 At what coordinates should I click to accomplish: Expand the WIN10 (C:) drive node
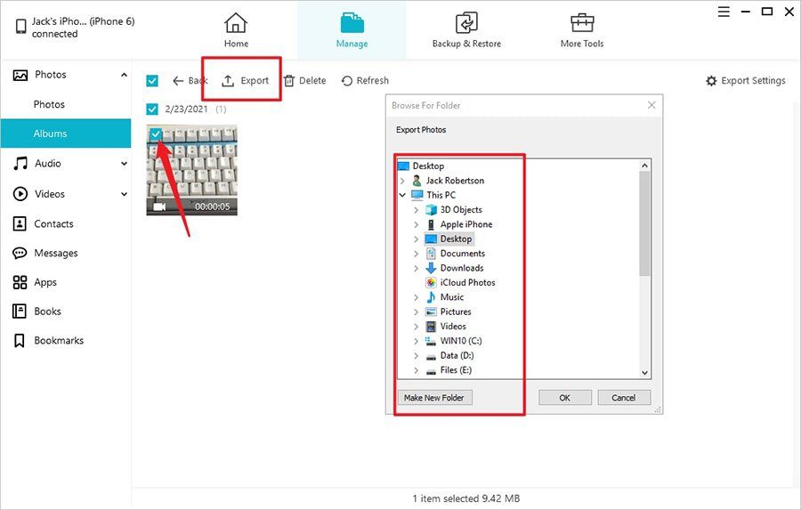(416, 341)
